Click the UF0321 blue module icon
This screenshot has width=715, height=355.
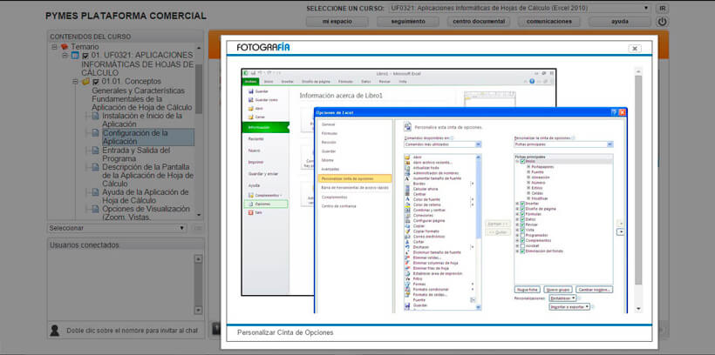tap(75, 56)
